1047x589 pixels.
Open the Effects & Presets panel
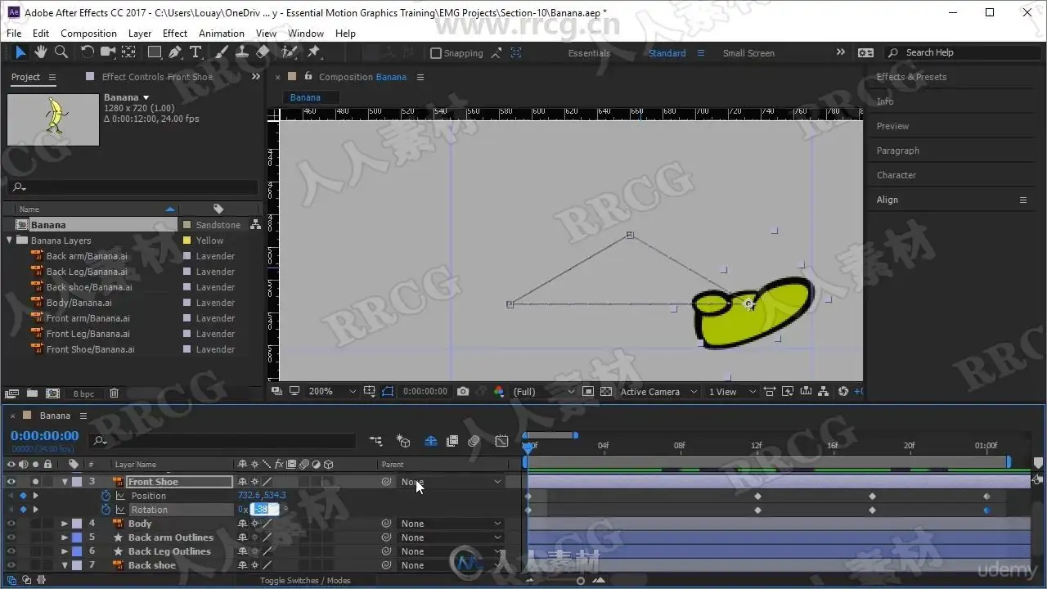911,77
